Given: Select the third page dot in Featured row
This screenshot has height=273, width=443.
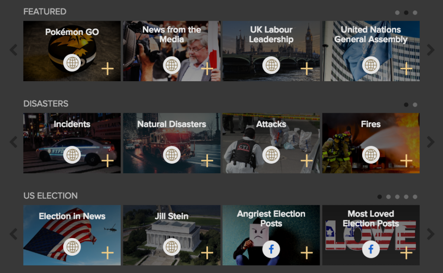Looking at the screenshot, I should point(415,13).
